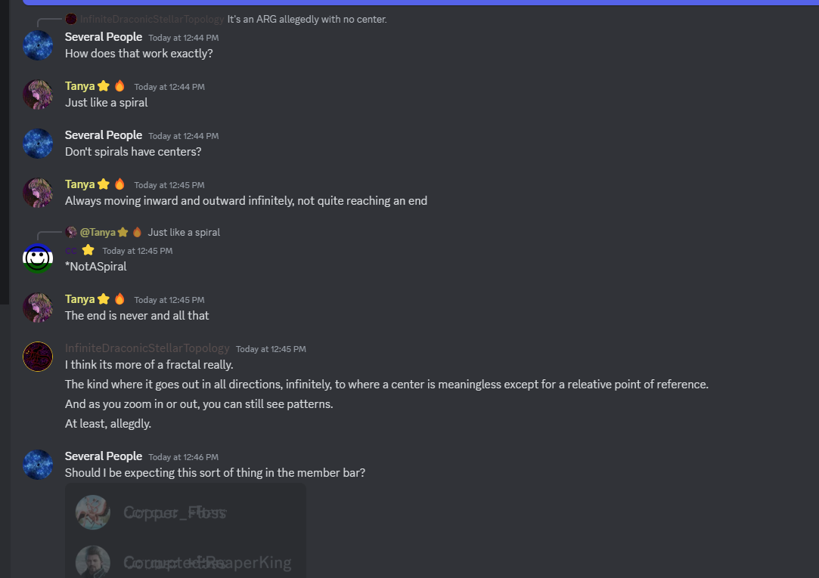This screenshot has height=578, width=819.
Task: Click star role icon on "Always moving inward" message
Action: pos(104,184)
